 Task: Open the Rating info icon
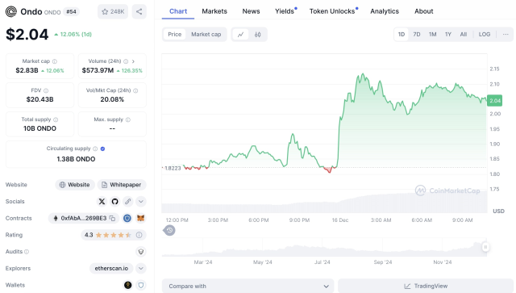point(139,235)
